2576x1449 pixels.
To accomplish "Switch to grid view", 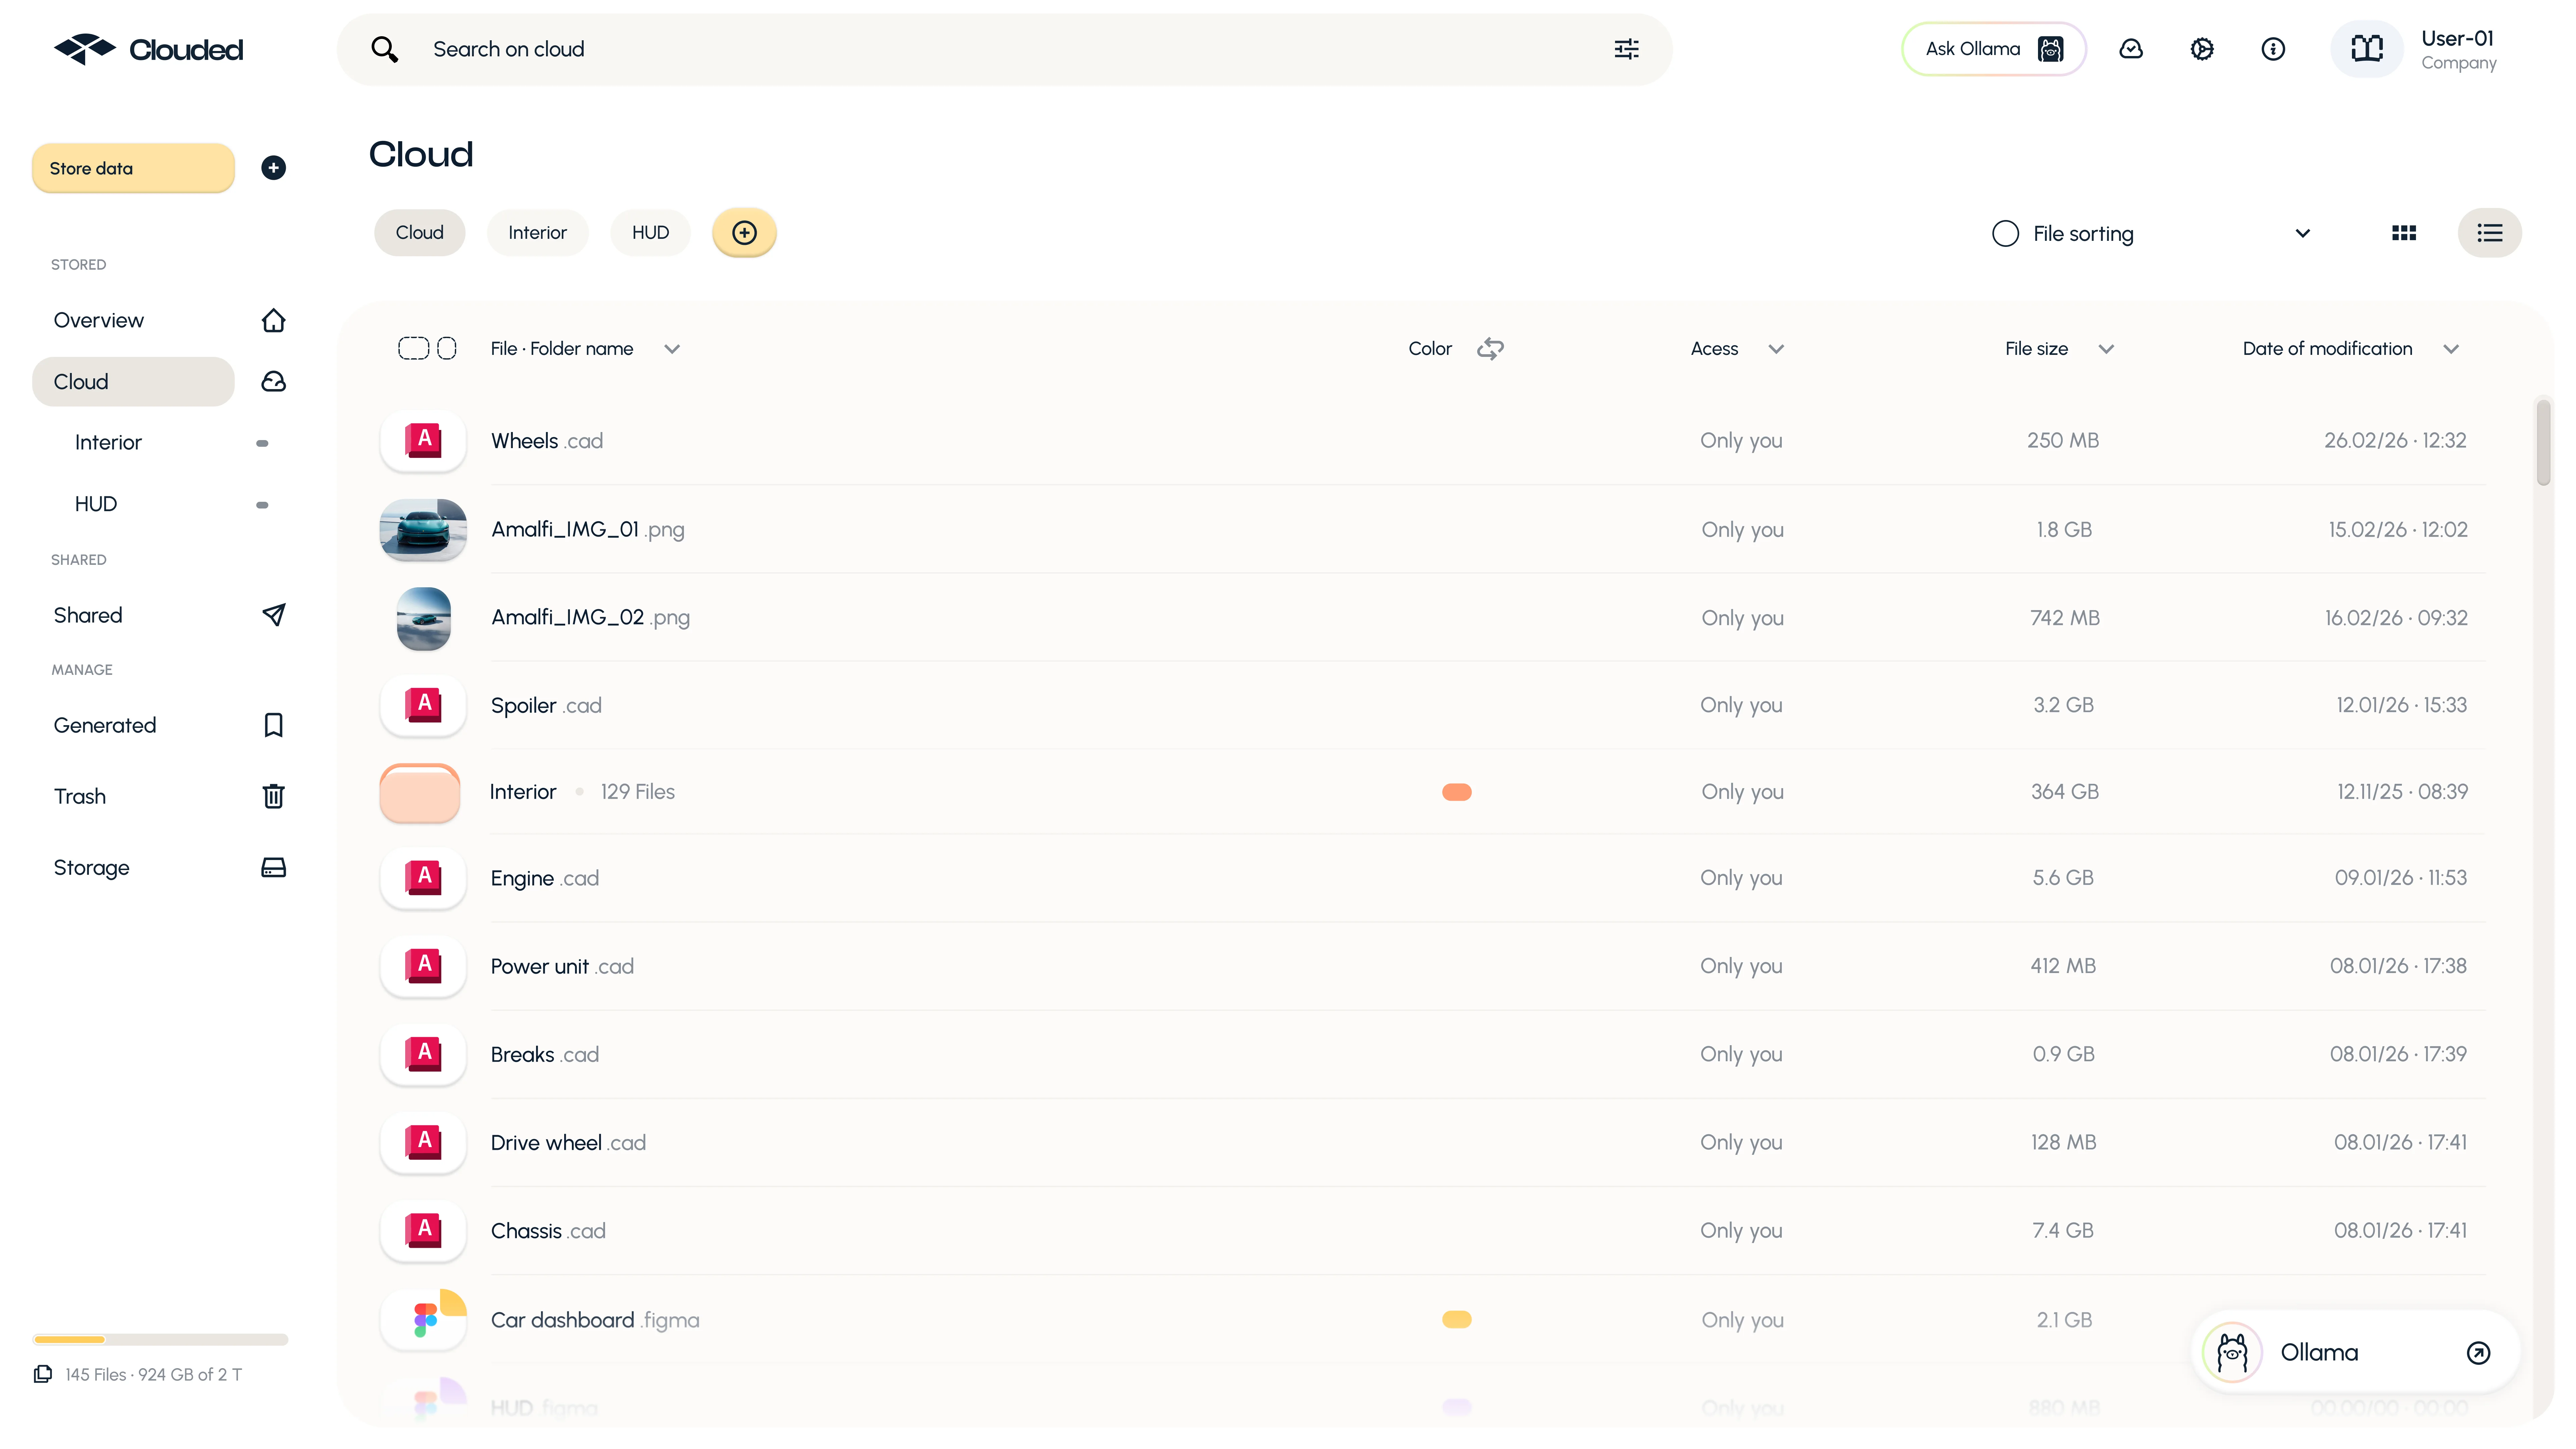I will tap(2404, 233).
